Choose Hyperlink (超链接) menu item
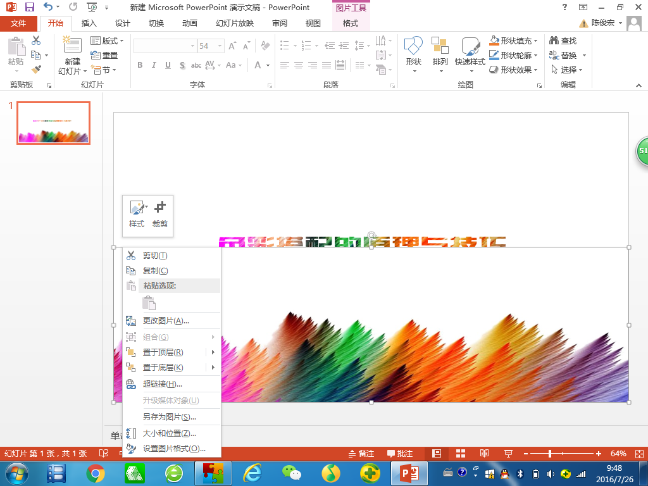The image size is (648, 486). coord(172,384)
